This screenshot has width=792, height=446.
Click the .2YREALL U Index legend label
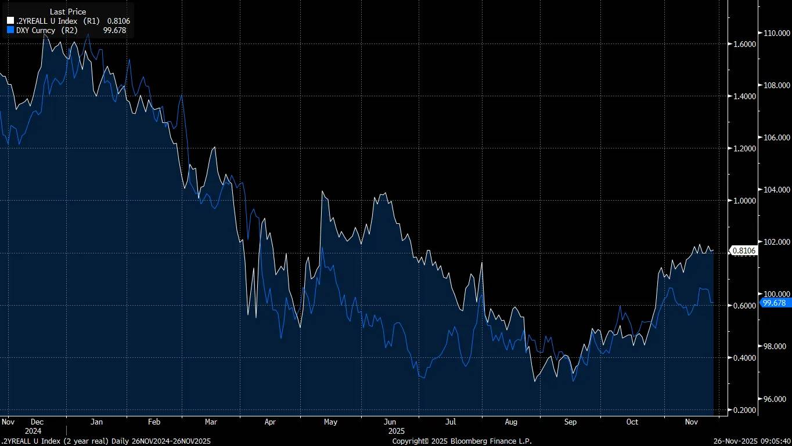tap(46, 21)
